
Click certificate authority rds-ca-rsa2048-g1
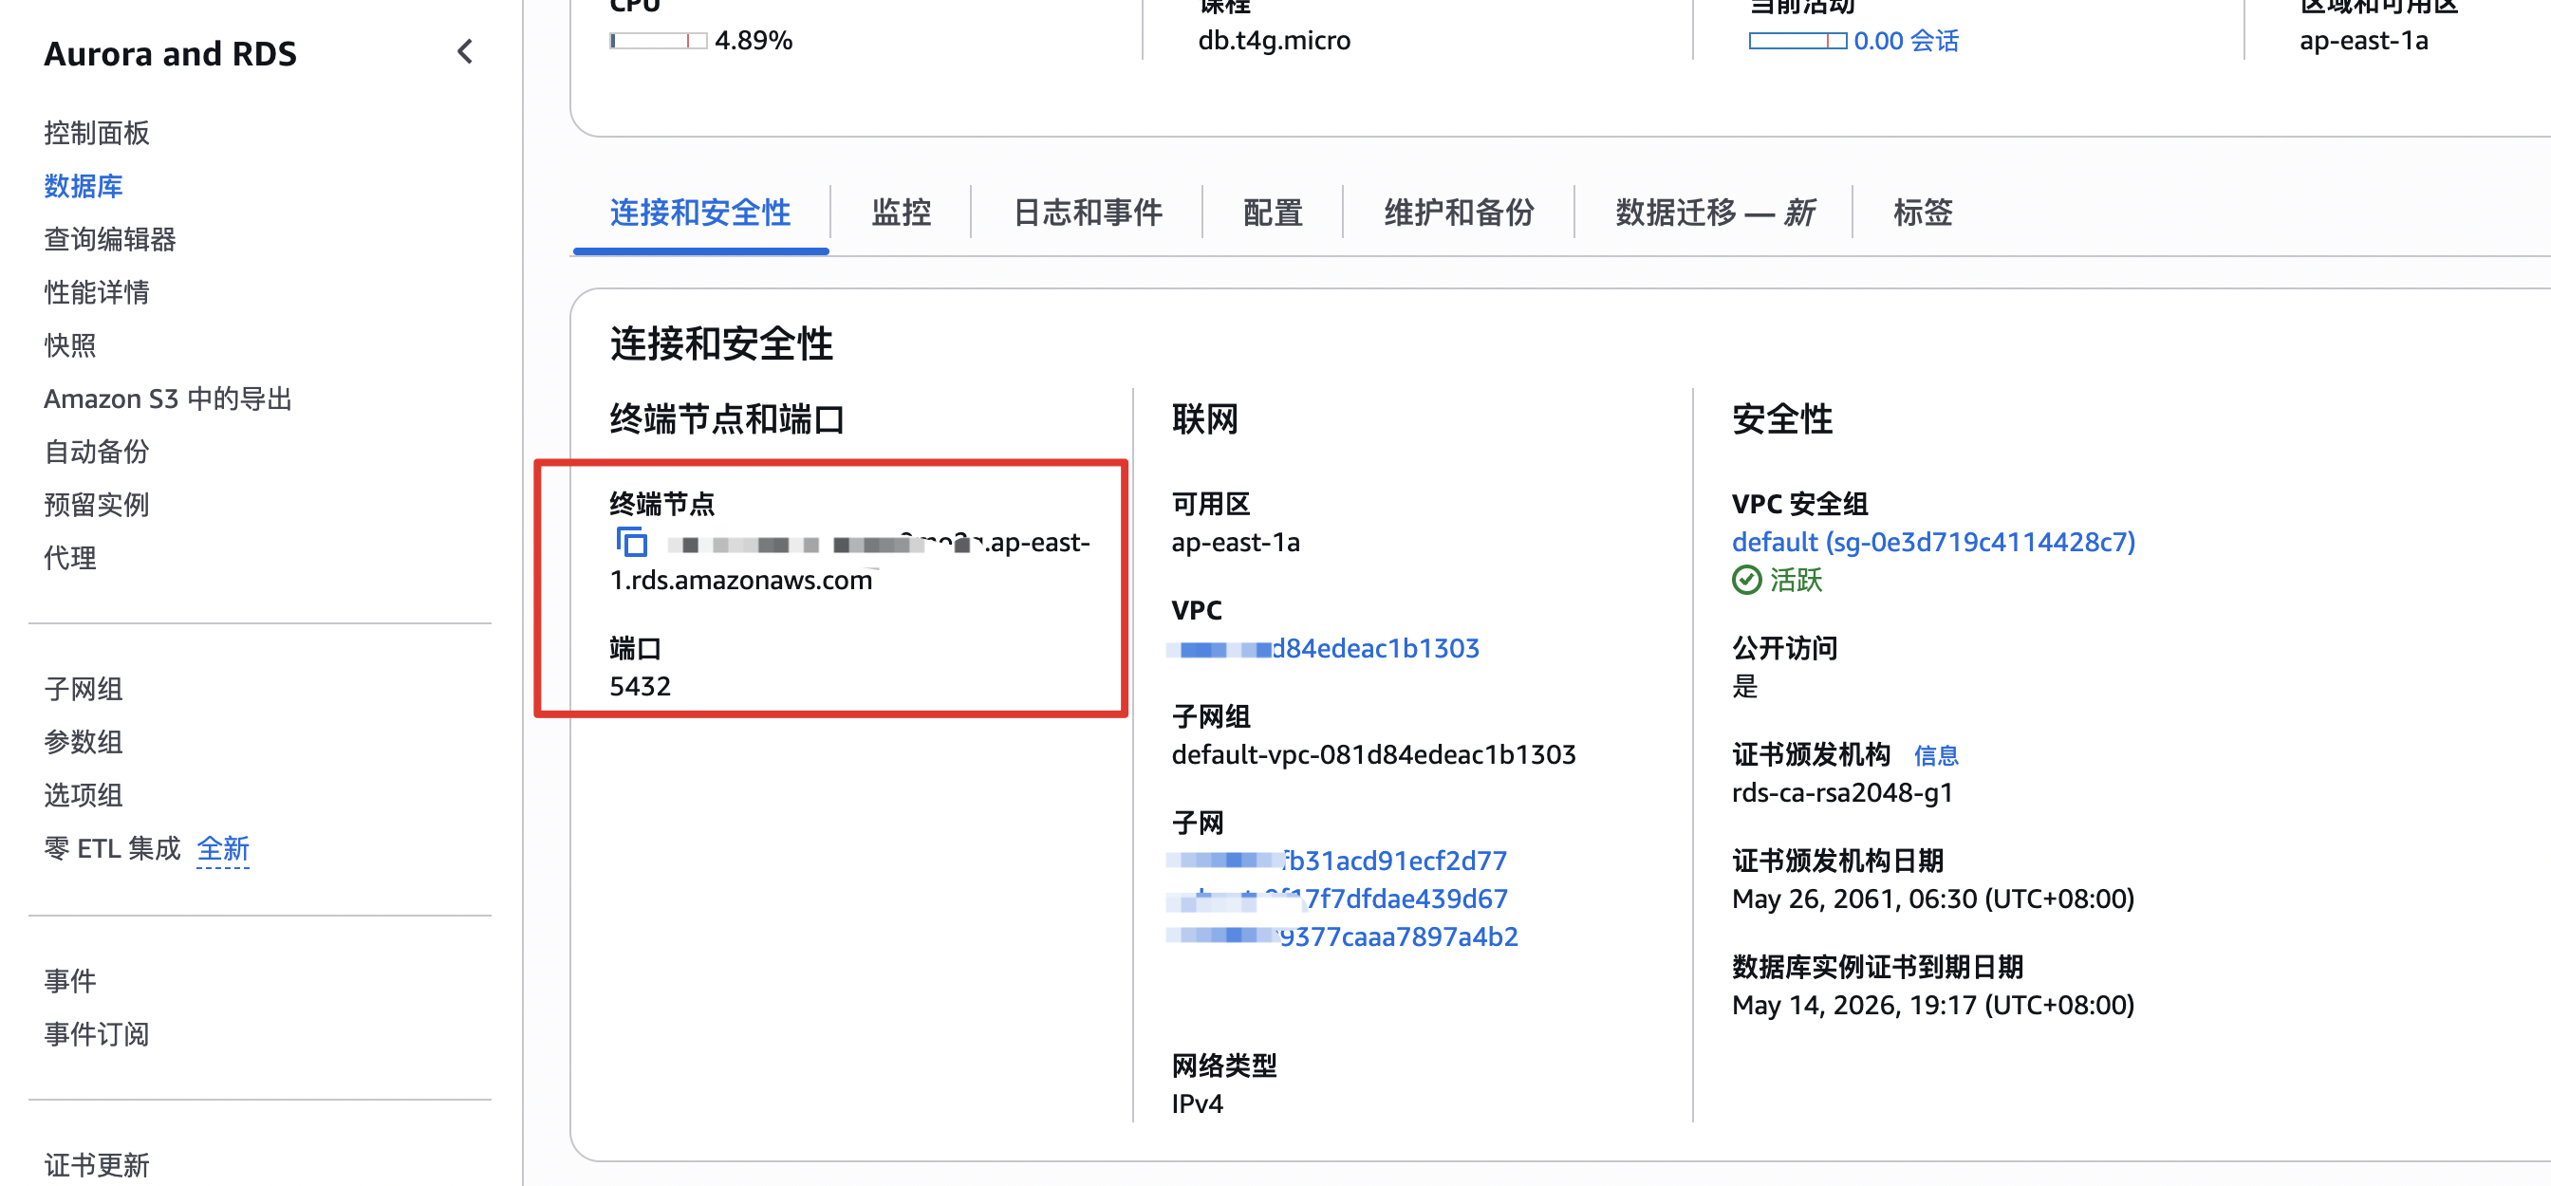click(1842, 793)
